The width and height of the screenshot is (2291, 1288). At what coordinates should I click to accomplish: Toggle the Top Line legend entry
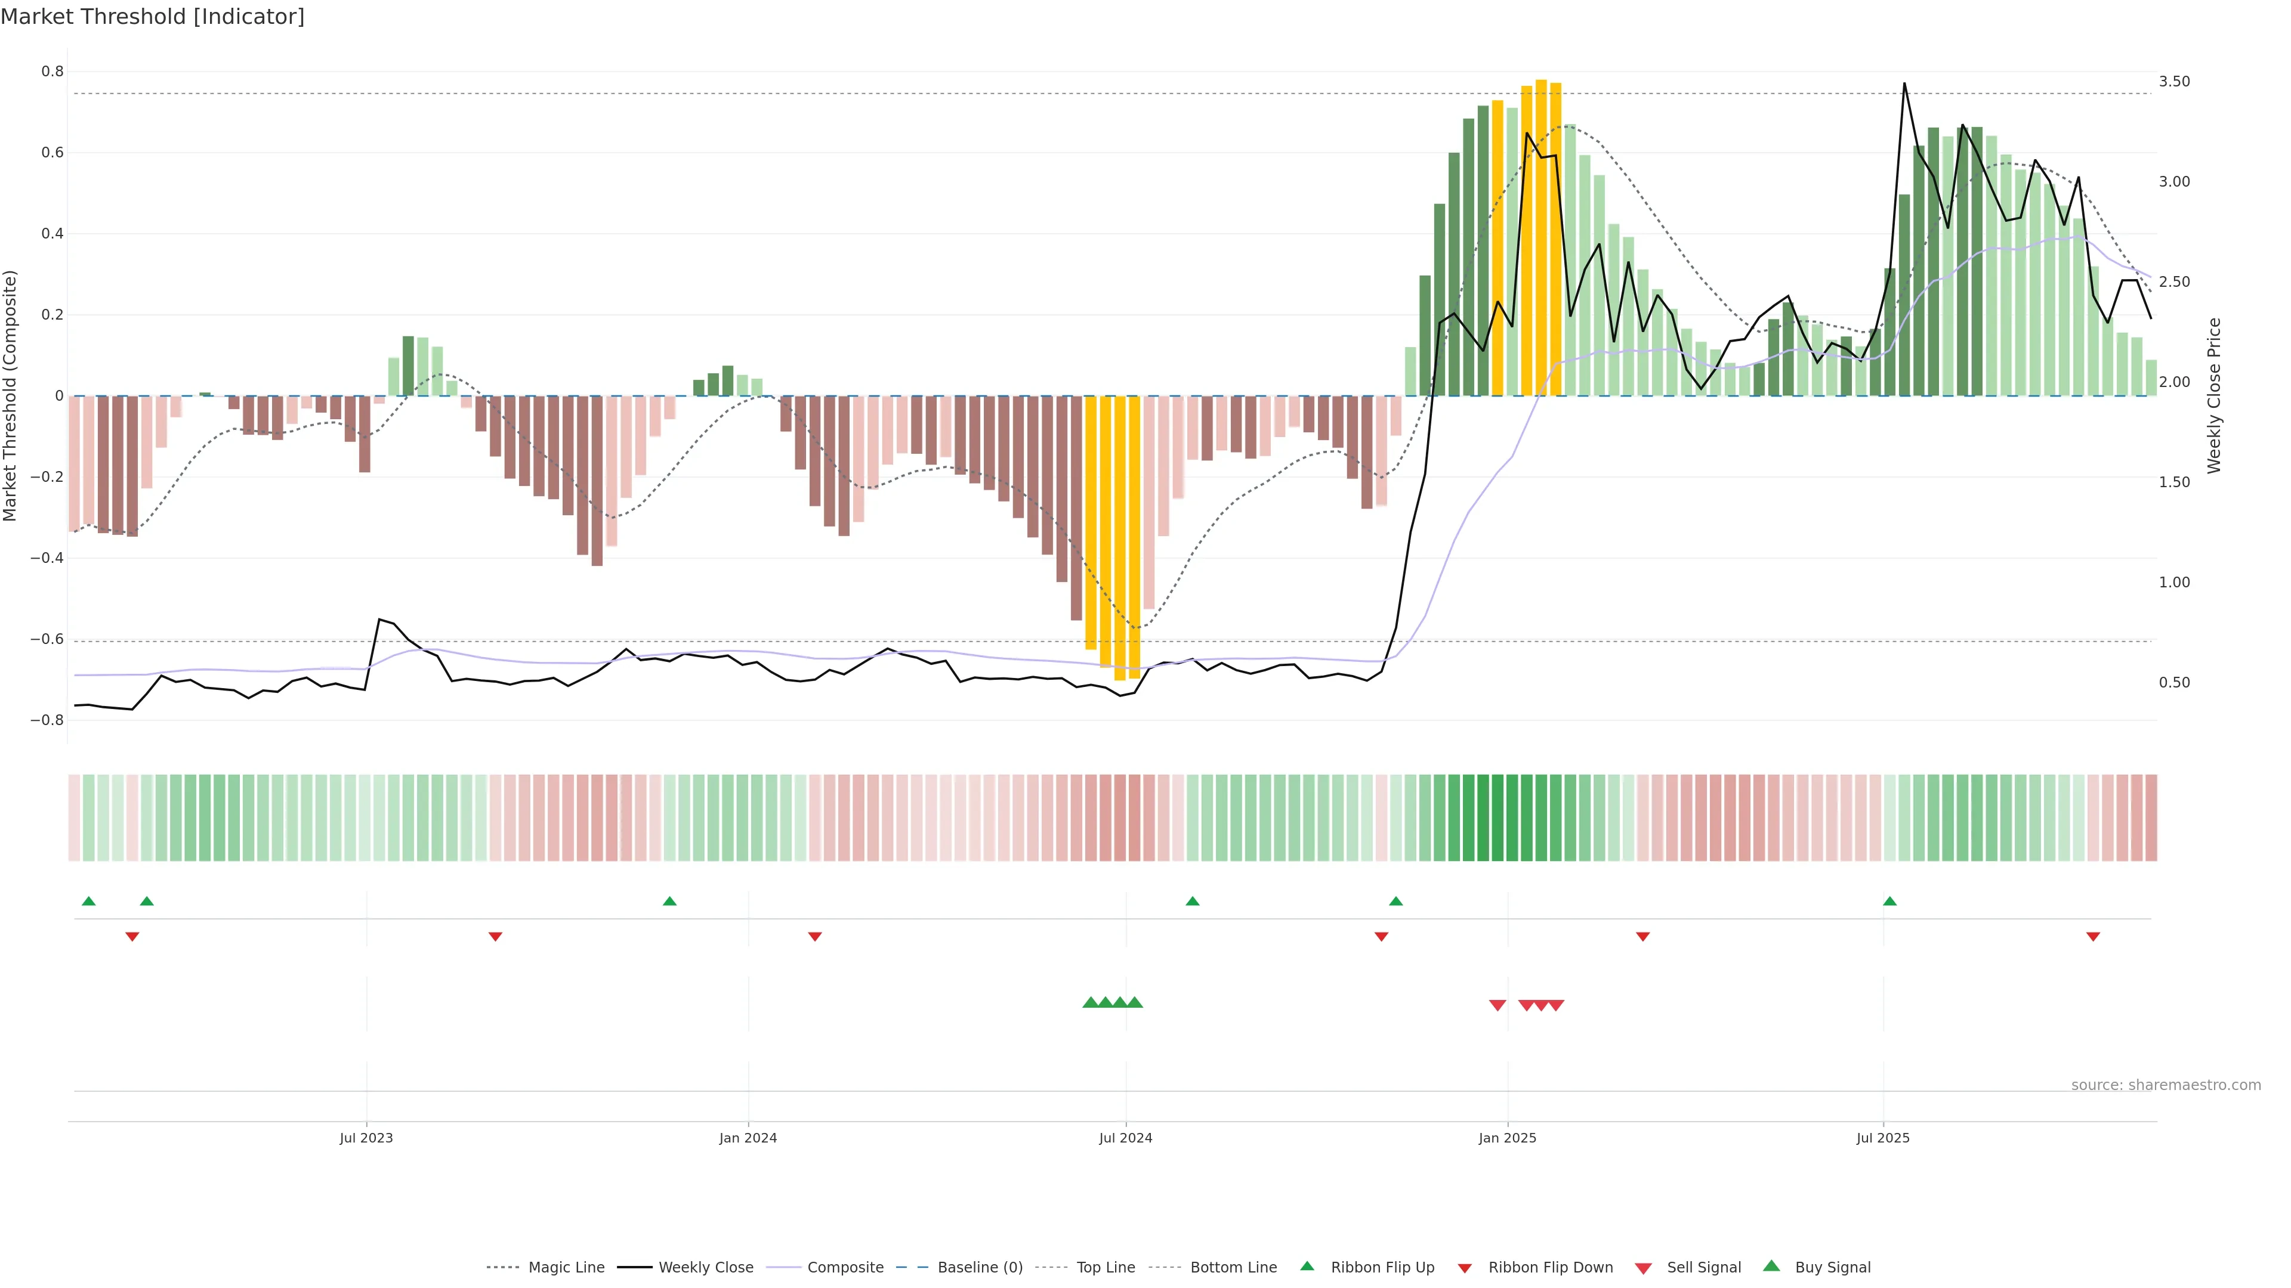point(1106,1268)
